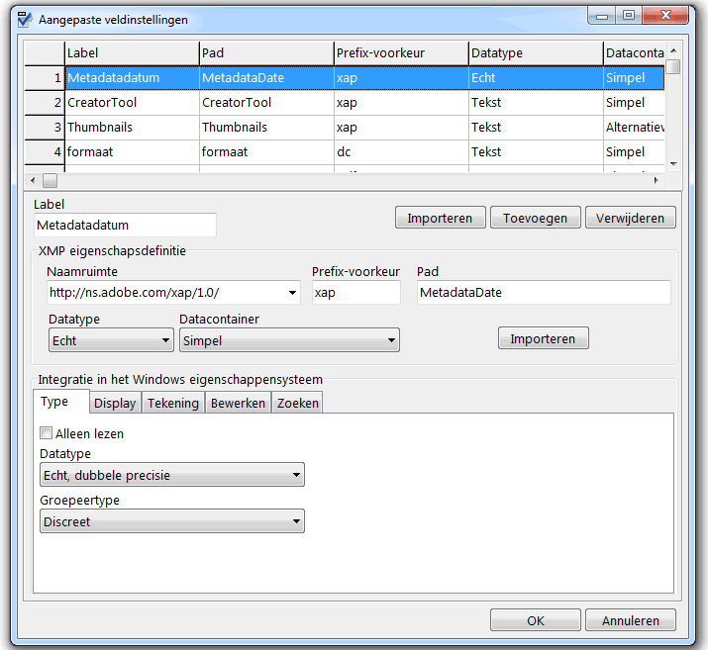Click Importeren in the XMP eigenschapsdefinitie group

click(544, 338)
